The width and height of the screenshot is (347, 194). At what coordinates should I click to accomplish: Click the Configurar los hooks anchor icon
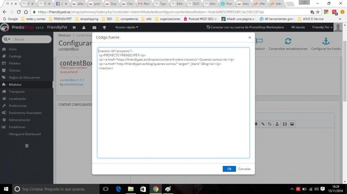(x=326, y=41)
